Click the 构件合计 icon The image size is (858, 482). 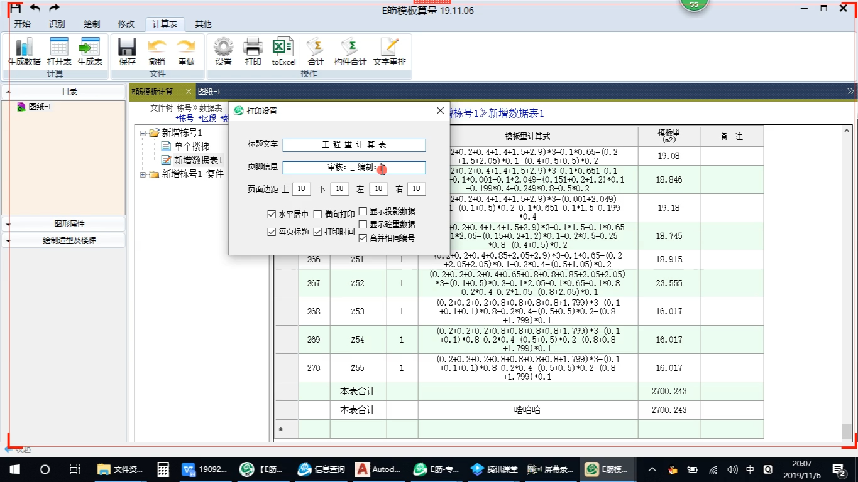[350, 51]
